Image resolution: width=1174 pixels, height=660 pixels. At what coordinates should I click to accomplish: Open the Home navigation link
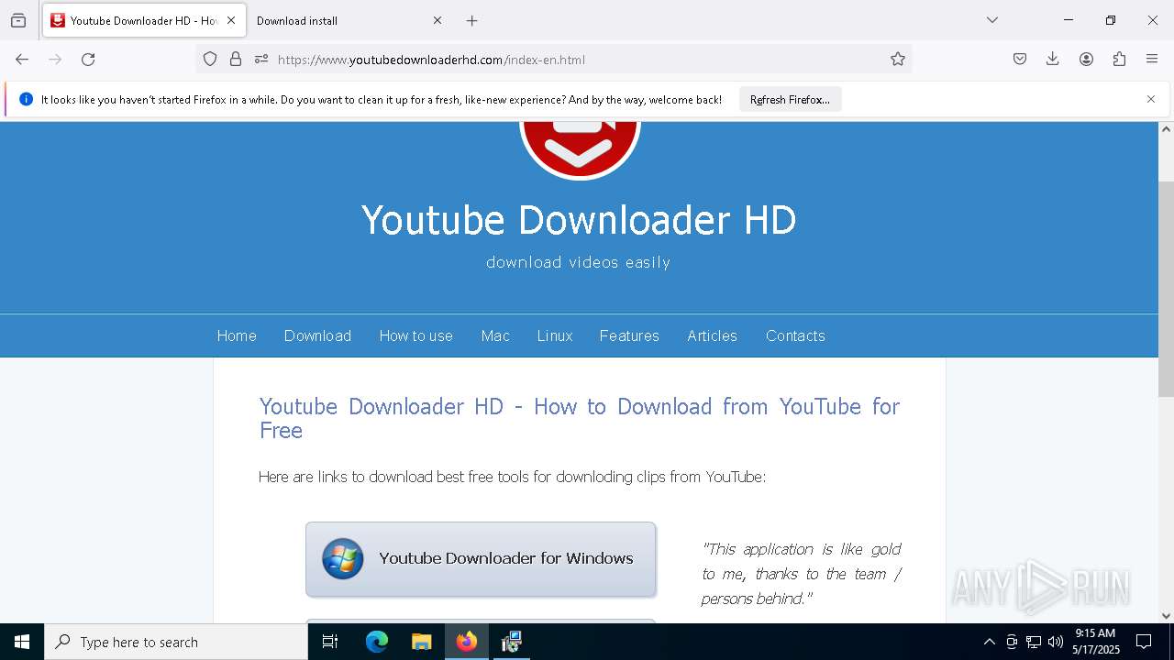pos(237,335)
